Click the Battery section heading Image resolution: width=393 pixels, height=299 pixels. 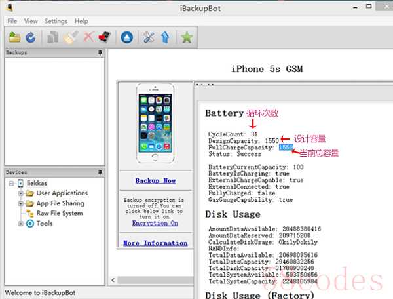(224, 113)
